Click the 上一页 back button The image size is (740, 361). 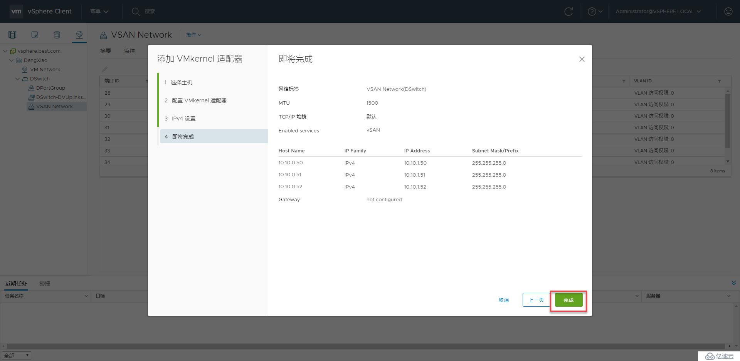[536, 300]
